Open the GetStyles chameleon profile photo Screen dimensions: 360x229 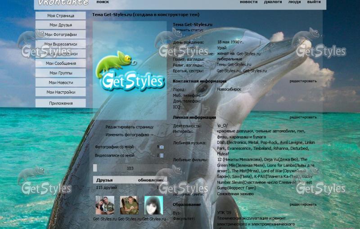coord(130,71)
